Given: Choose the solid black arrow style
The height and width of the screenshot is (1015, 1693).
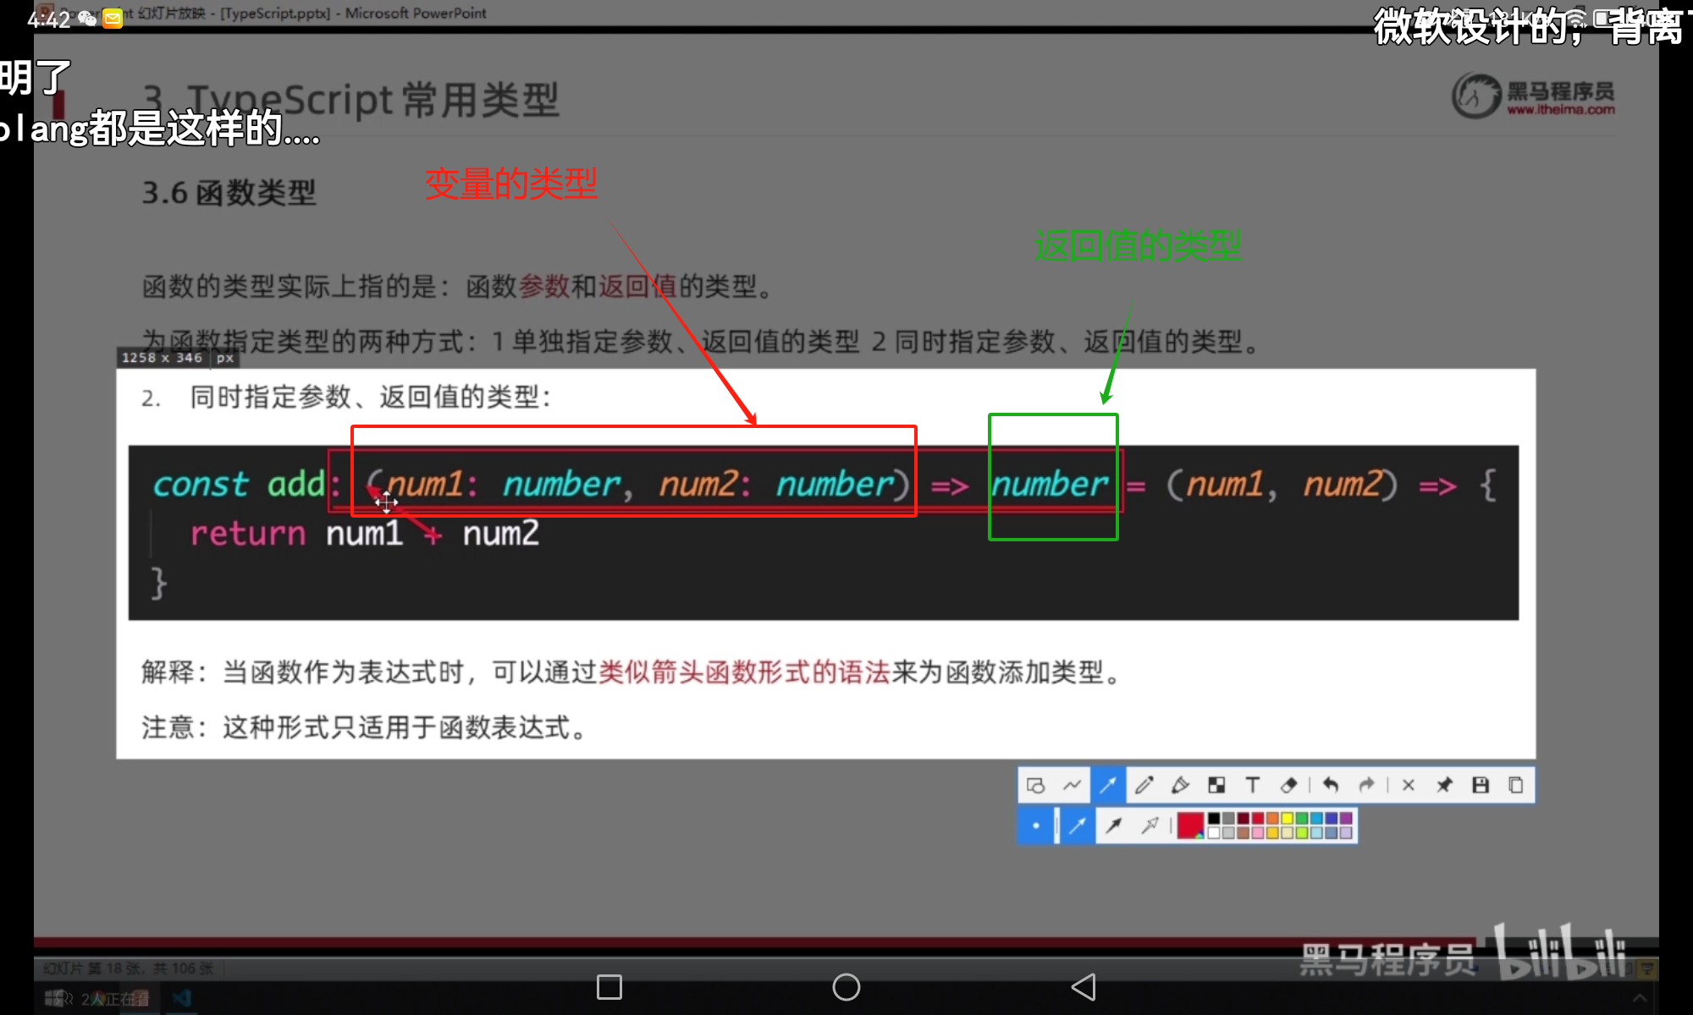Looking at the screenshot, I should (x=1114, y=826).
